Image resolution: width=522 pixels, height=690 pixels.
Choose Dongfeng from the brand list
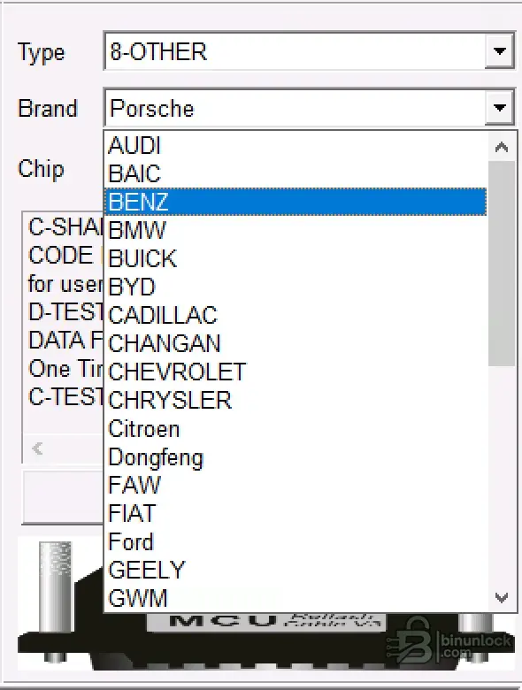[296, 457]
